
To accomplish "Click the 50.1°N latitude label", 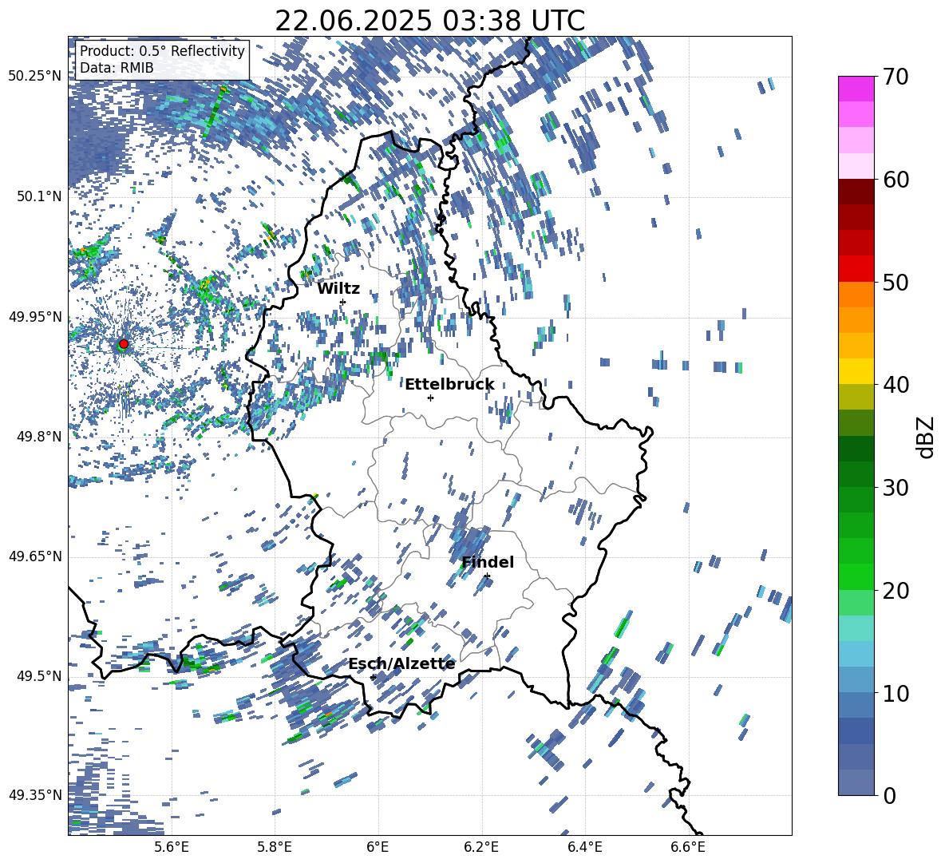I will (38, 196).
